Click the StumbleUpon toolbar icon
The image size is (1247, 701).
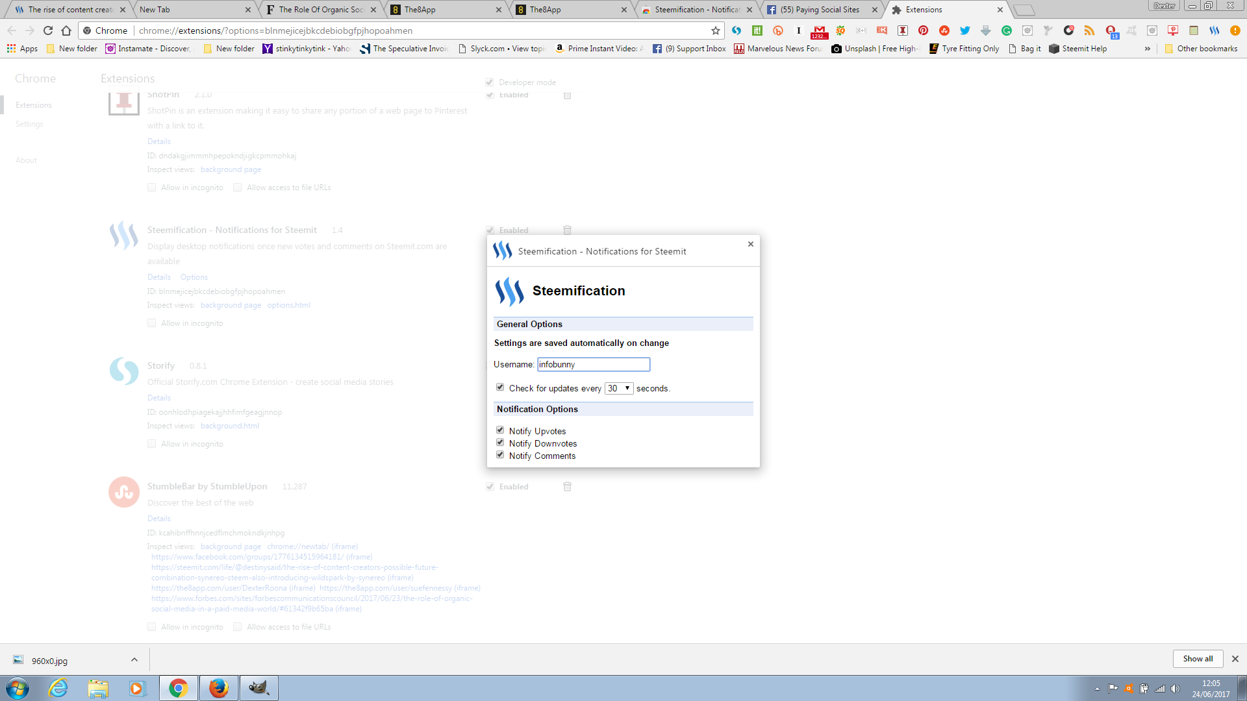pyautogui.click(x=944, y=31)
